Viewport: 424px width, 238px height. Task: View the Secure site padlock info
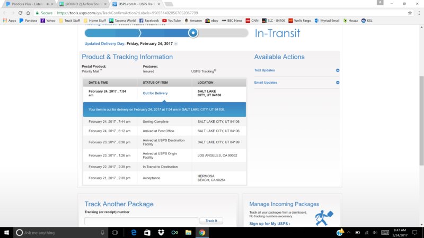tap(45, 13)
